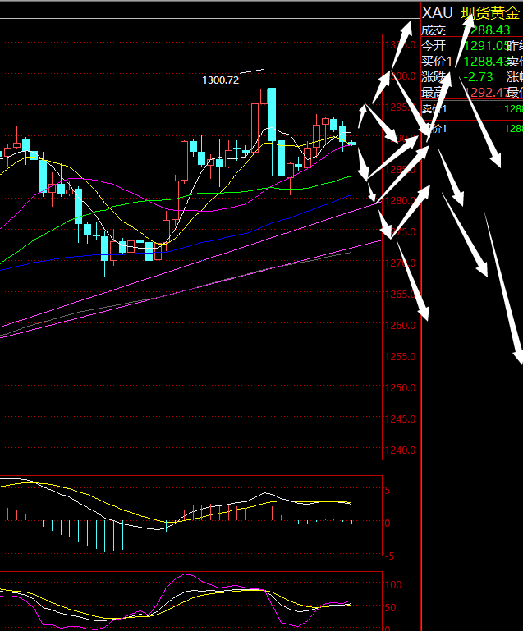The height and width of the screenshot is (631, 523).
Task: Click the 今开 label
Action: click(x=434, y=46)
